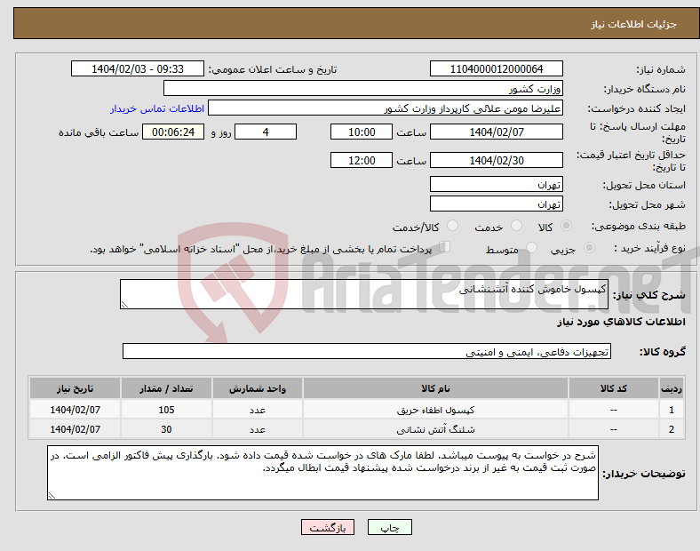Click the page title جزئیات اطلاعات نیاز
This screenshot has height=551, width=700.
(633, 24)
